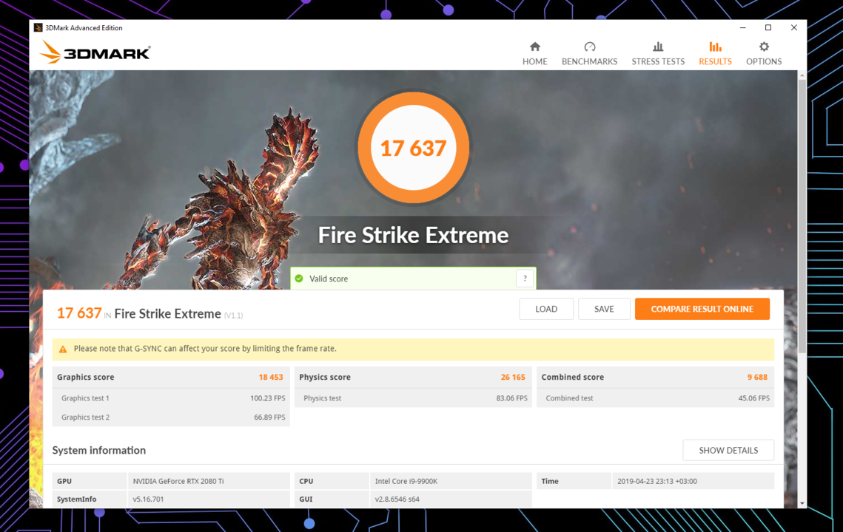The image size is (843, 532).
Task: Click the Physics test row
Action: tap(413, 398)
